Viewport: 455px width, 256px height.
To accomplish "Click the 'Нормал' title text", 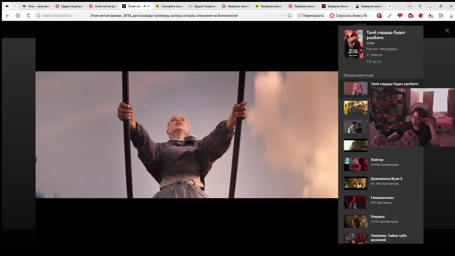I will coord(378,217).
